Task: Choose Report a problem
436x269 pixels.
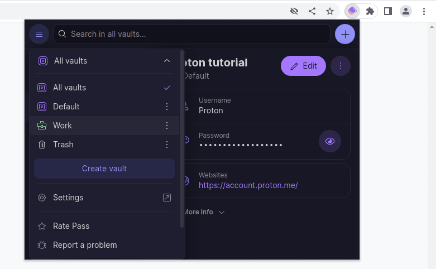Action: pos(104,245)
